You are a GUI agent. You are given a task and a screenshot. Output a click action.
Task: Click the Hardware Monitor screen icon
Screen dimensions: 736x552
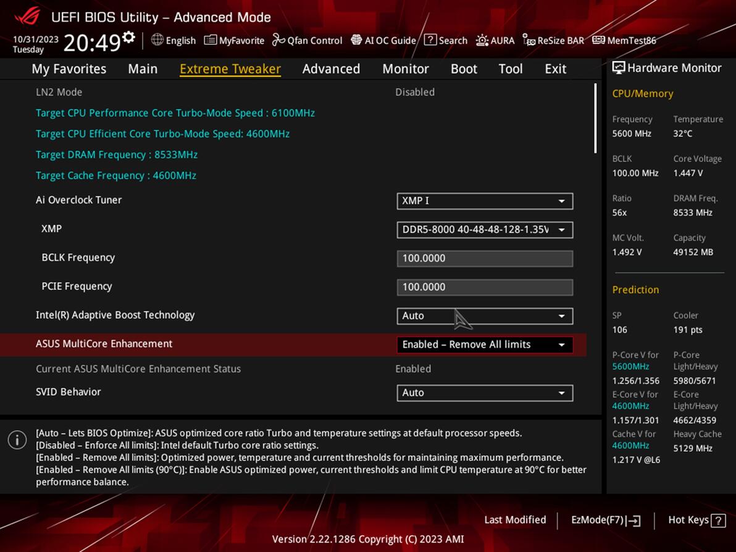(619, 68)
